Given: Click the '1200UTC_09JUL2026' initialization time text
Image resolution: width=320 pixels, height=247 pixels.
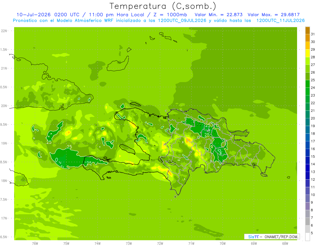Looking at the screenshot, I should (182, 21).
